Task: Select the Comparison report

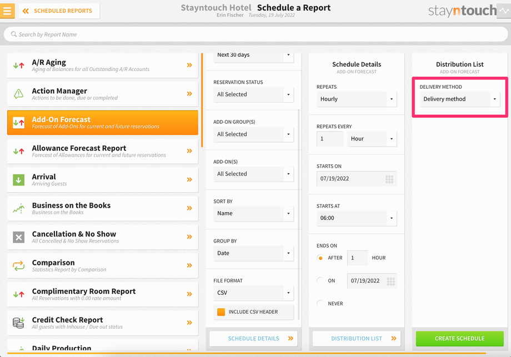Action: coord(103,265)
